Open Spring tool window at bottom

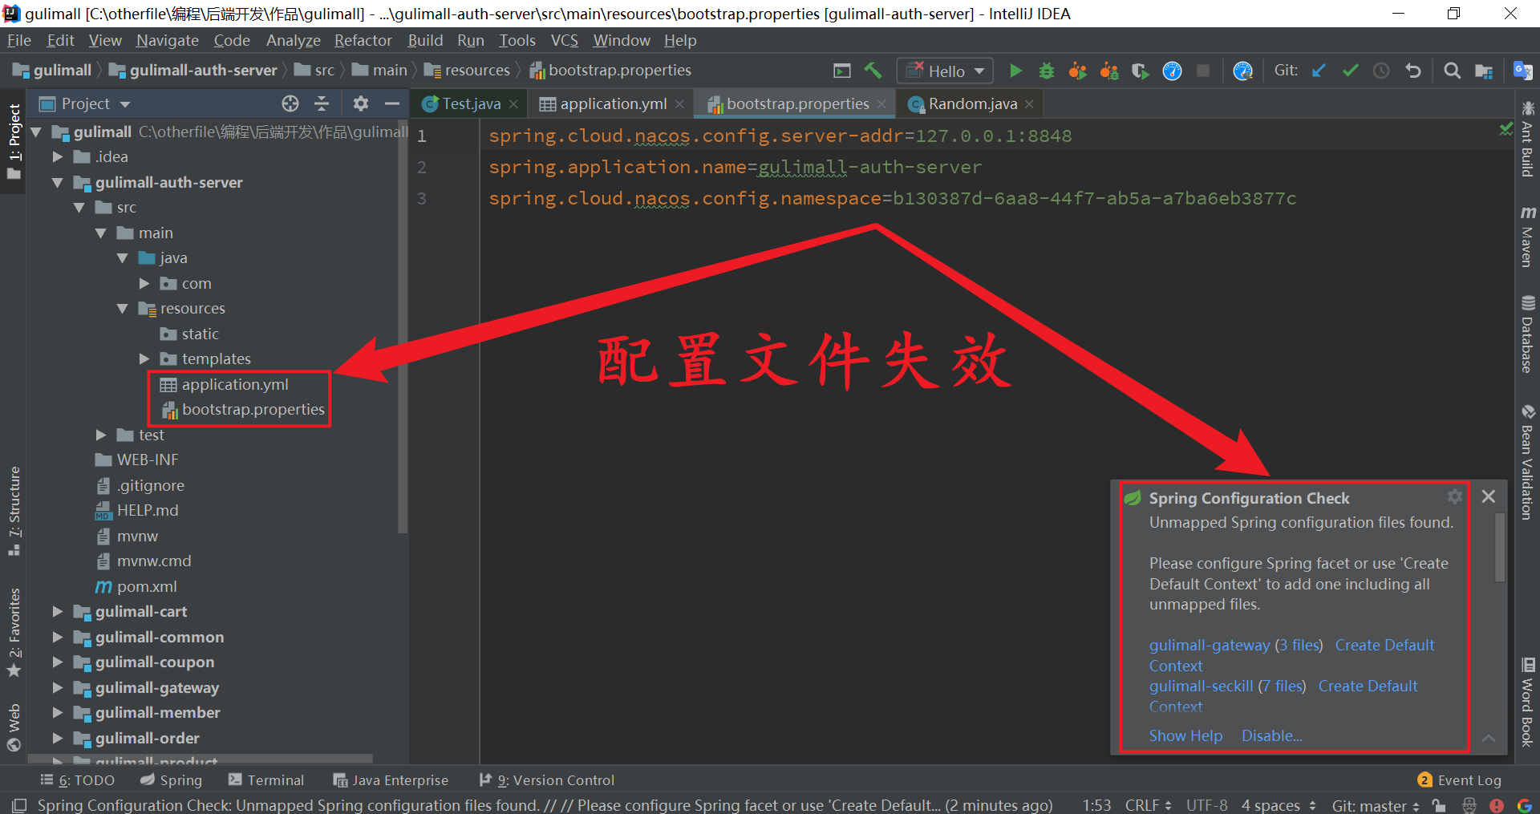tap(171, 780)
